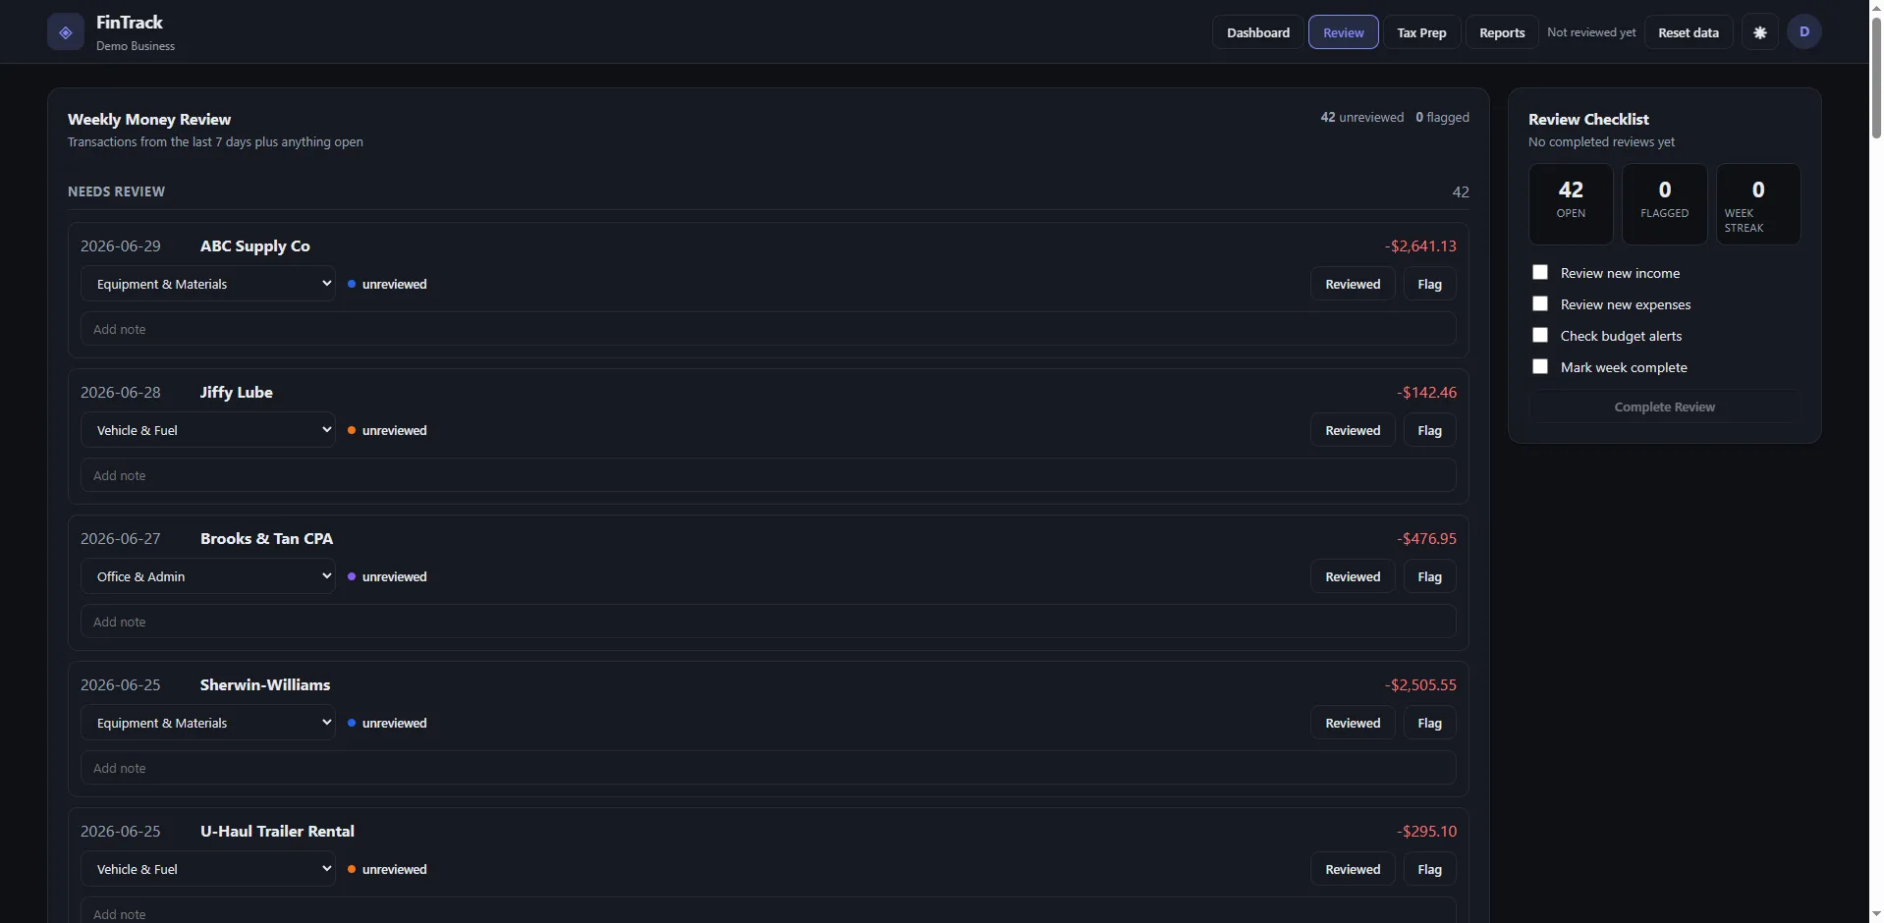Image resolution: width=1884 pixels, height=923 pixels.
Task: Click Add note field under Brooks & Tan CPA
Action: coord(768,622)
